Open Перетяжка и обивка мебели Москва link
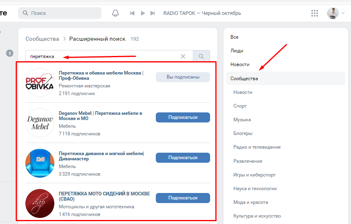The width and height of the screenshot is (351, 224). pyautogui.click(x=101, y=75)
